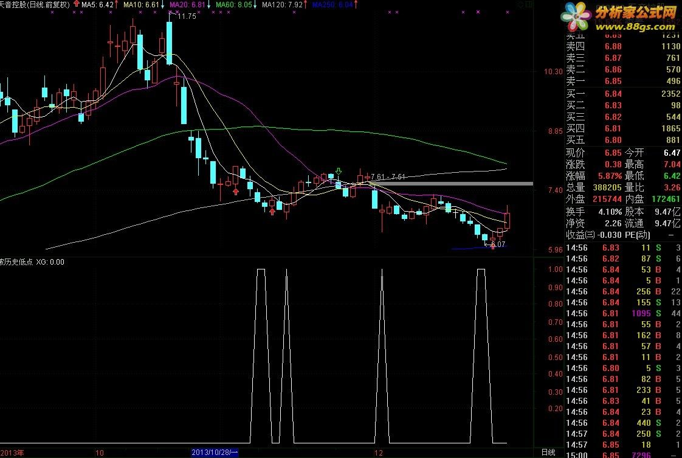682x458 pixels.
Task: Click the 8.85 price axis value
Action: click(x=555, y=131)
